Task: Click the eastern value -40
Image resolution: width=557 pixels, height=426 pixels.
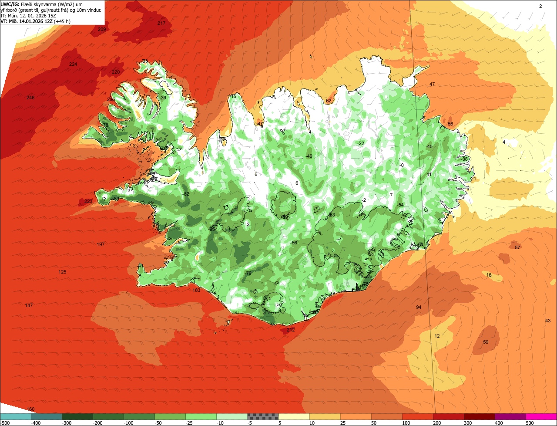Action: tap(429, 146)
